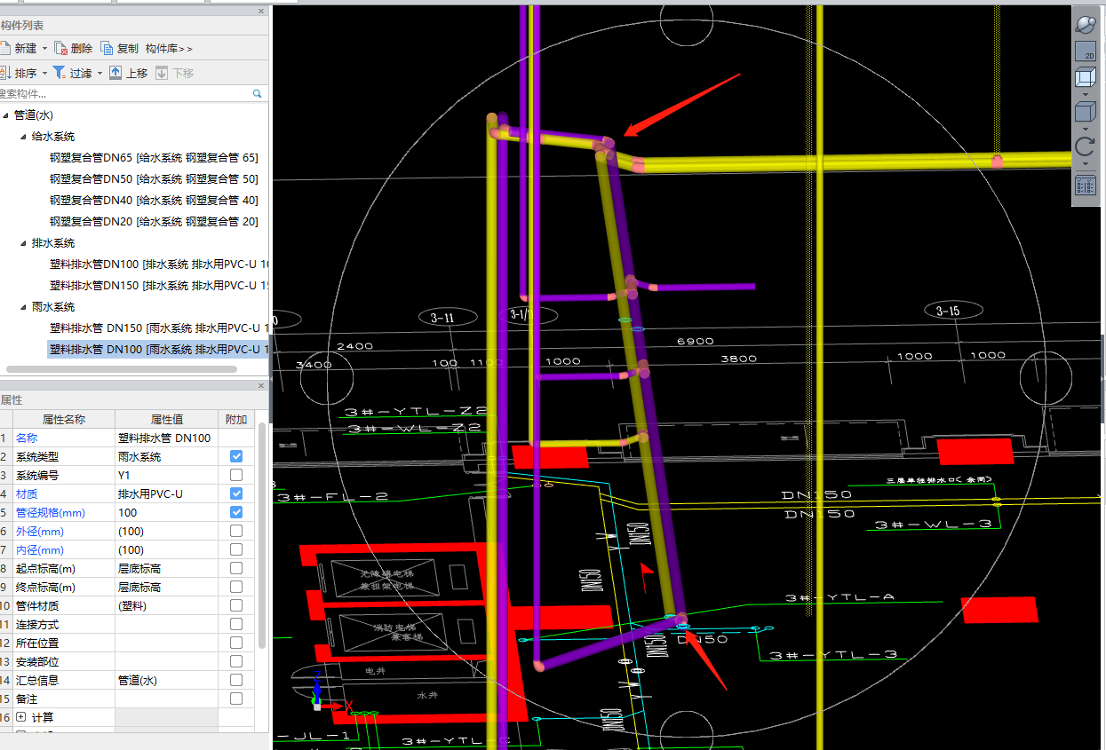Toggle 附加 checkbox for 连接方式
The image size is (1106, 750).
click(x=236, y=624)
